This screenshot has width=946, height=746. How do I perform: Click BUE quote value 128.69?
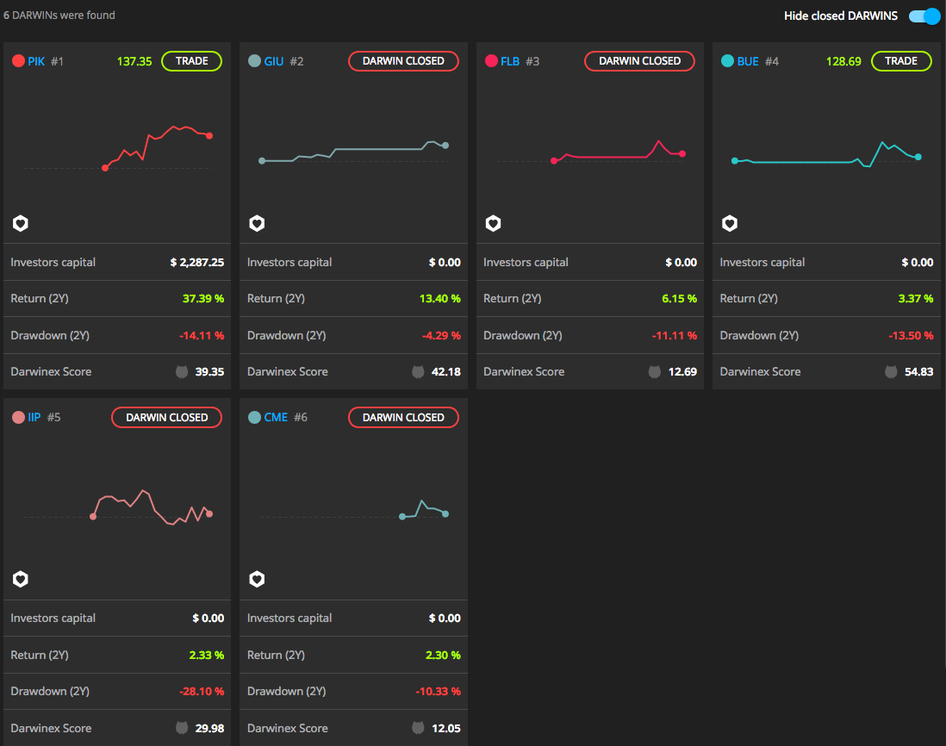(843, 61)
